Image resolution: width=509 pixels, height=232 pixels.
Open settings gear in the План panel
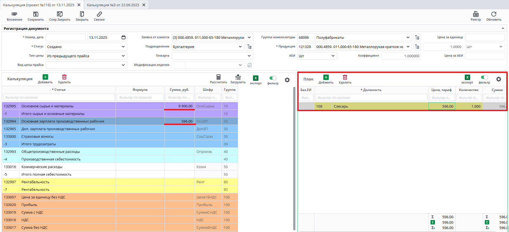(499, 79)
